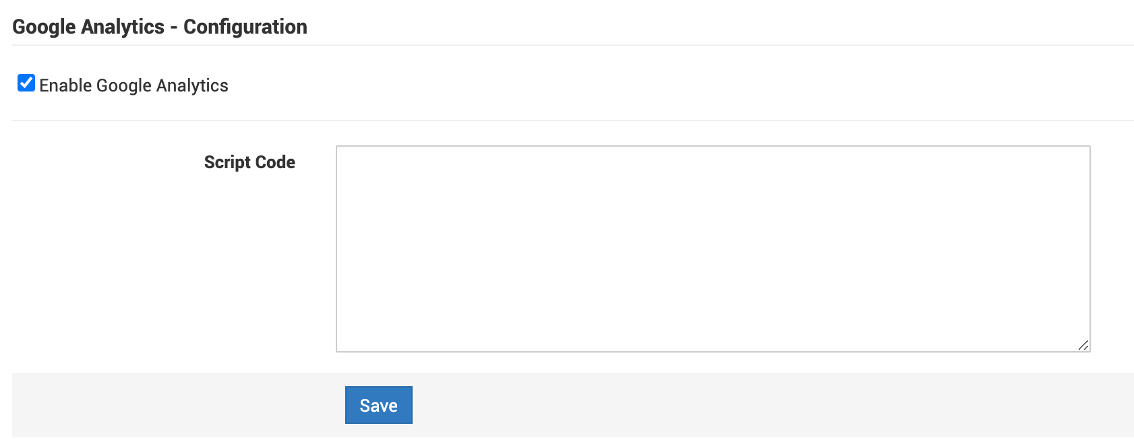The width and height of the screenshot is (1134, 440).
Task: Disable Google Analytics using its checkbox
Action: tap(26, 83)
